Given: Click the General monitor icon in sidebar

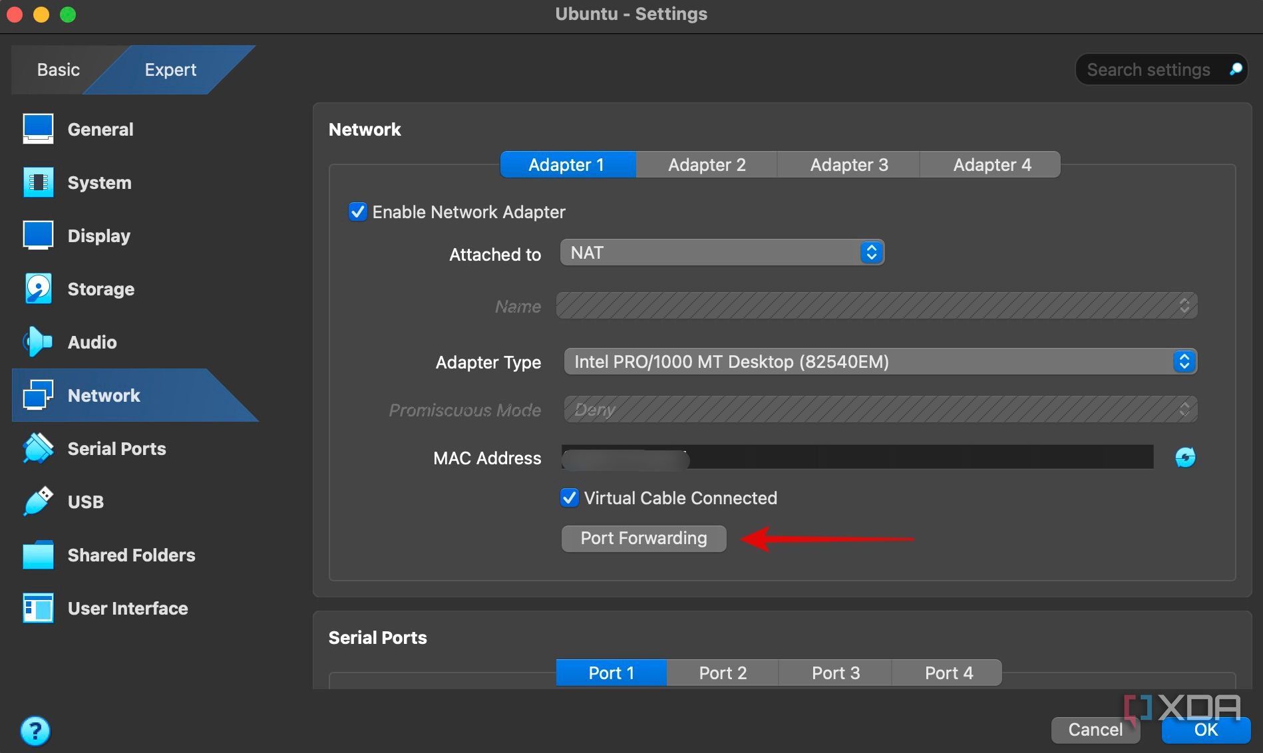Looking at the screenshot, I should [38, 129].
